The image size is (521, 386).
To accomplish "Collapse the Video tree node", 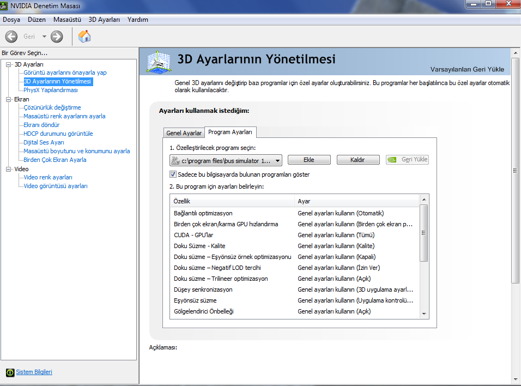I will pos(9,169).
